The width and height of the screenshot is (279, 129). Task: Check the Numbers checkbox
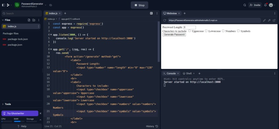click(x=223, y=31)
